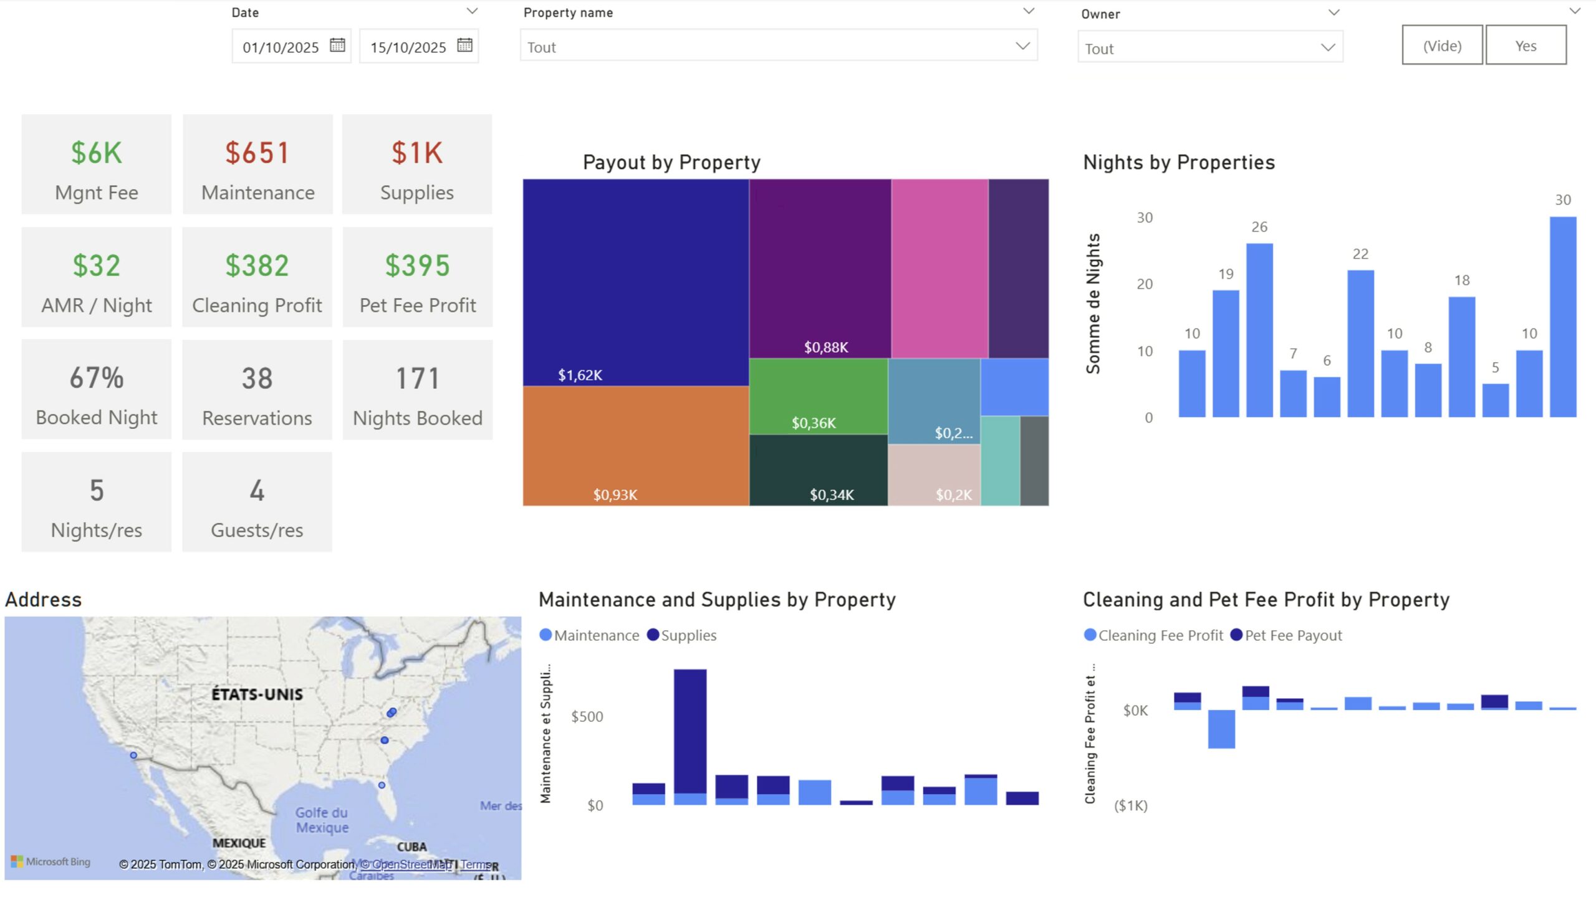The image size is (1596, 897).
Task: Select the Cleaning Profit $382 card
Action: coord(257,277)
